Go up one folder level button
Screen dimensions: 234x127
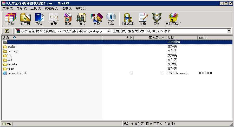pyautogui.click(x=7, y=31)
